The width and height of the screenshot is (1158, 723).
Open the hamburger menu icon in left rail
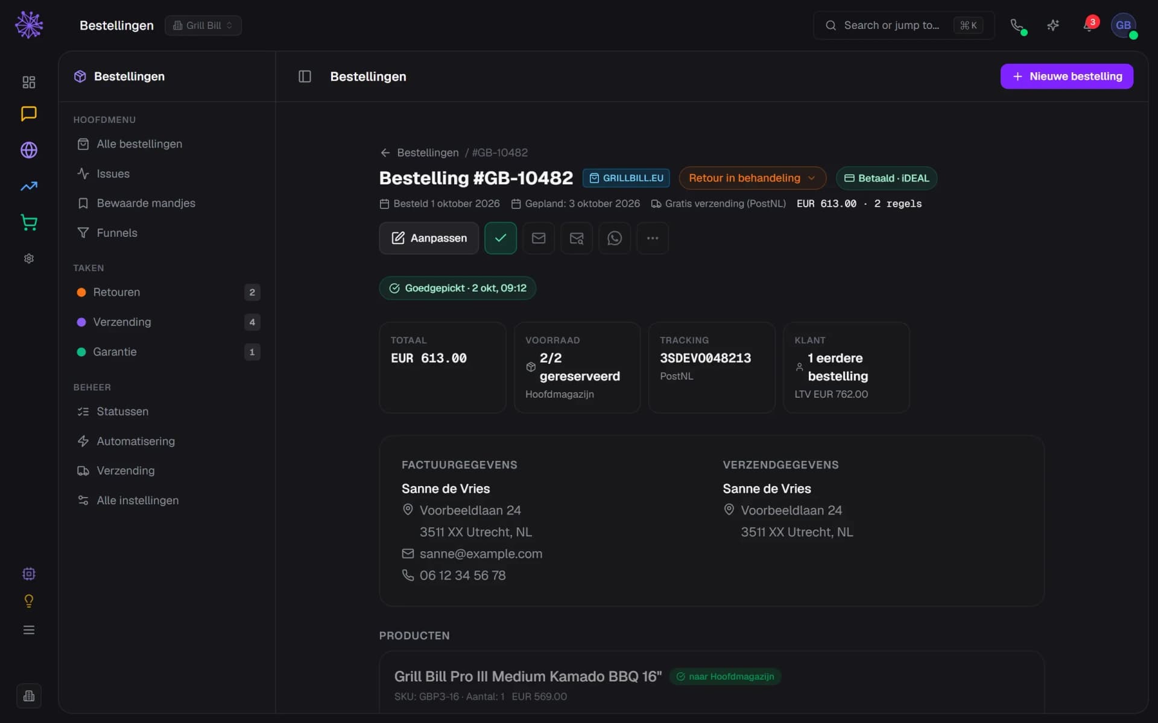[28, 630]
